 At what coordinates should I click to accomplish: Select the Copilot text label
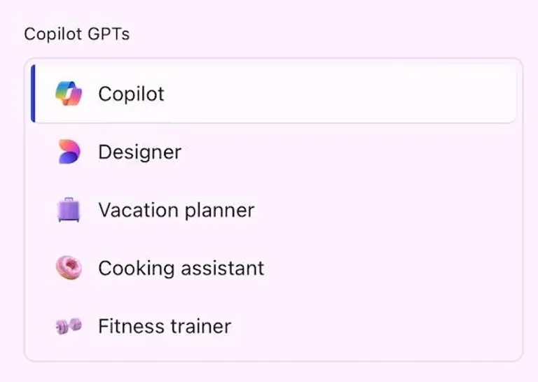131,94
